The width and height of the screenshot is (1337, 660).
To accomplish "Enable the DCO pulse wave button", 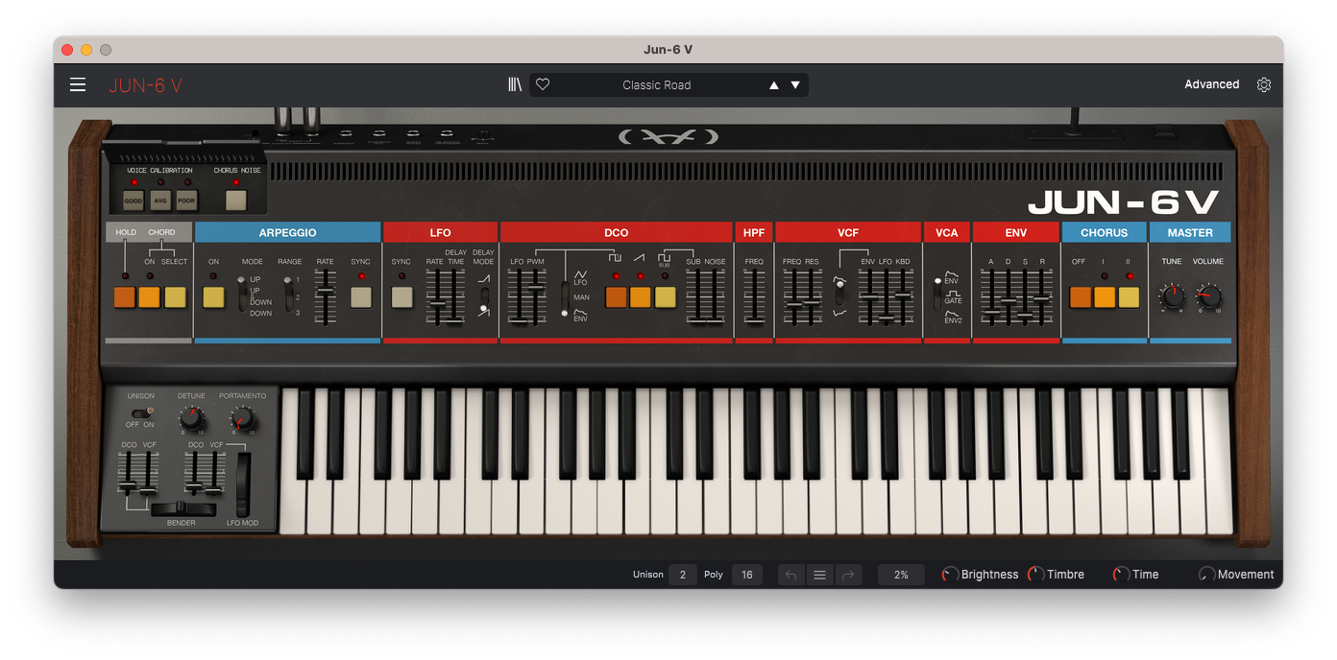I will (x=616, y=297).
